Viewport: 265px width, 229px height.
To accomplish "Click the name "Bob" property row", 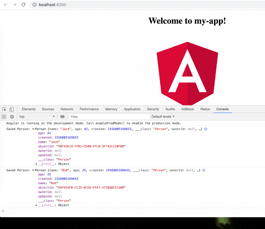I will pos(48,183).
